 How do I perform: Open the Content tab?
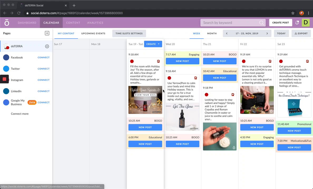coord(73,23)
